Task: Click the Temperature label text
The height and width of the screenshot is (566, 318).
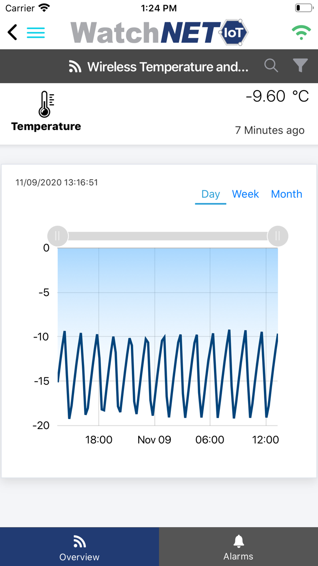Action: (46, 126)
